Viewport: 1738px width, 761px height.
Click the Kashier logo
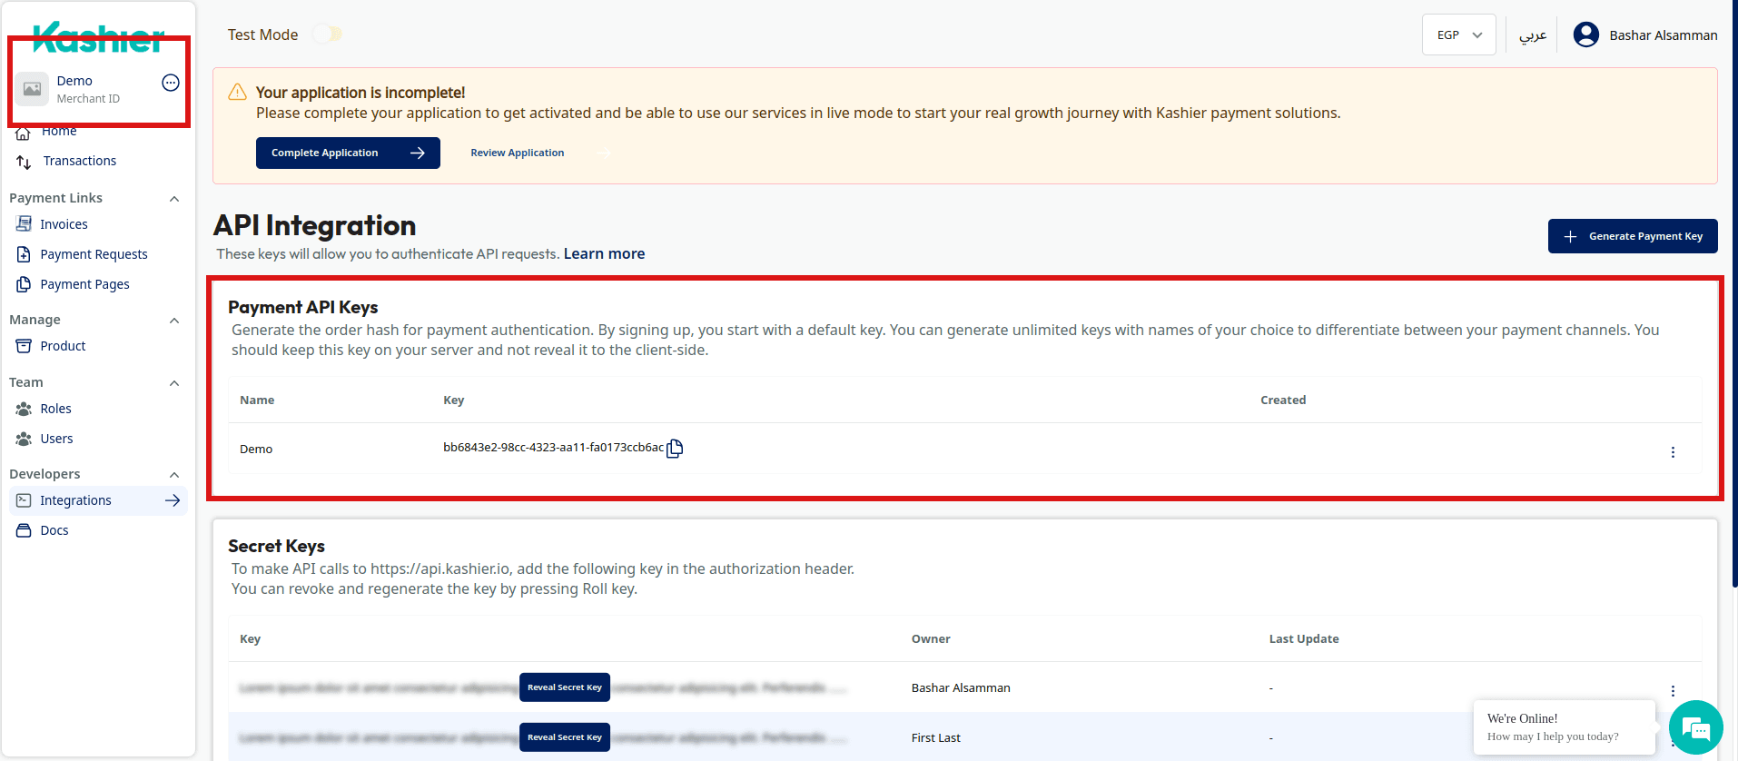pos(98,37)
